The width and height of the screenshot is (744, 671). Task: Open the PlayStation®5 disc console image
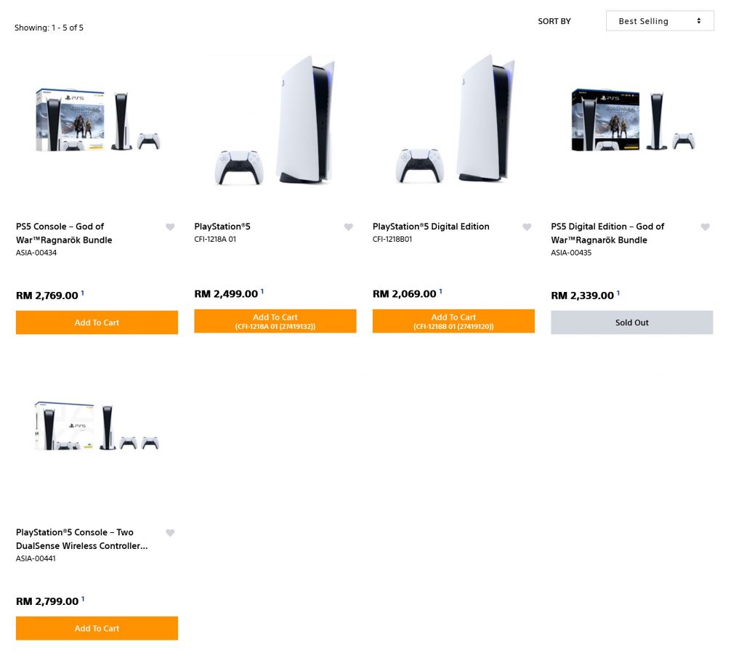pyautogui.click(x=275, y=120)
